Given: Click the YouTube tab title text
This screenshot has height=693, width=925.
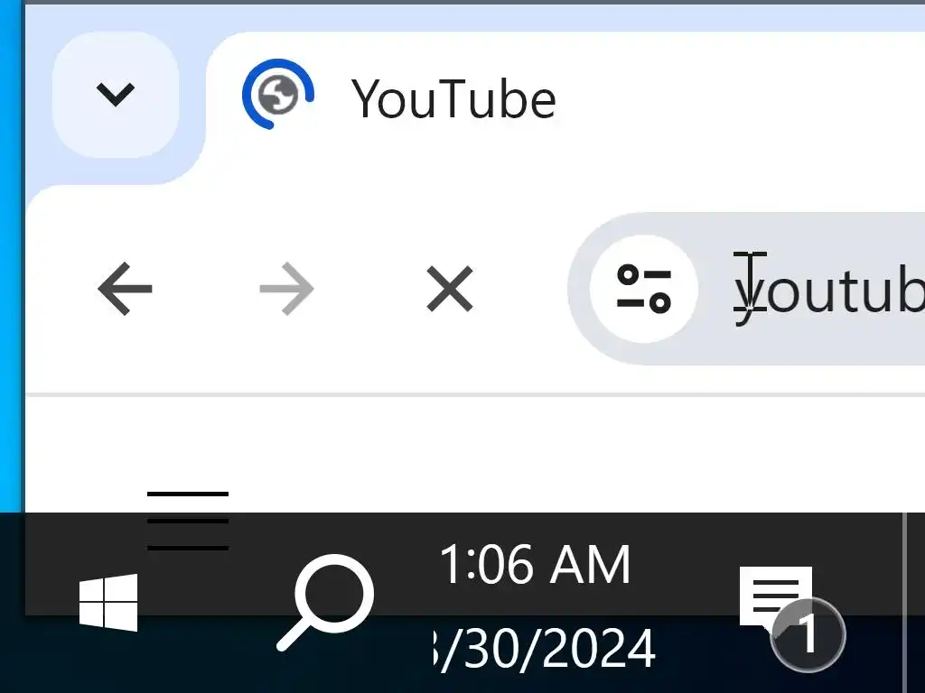Looking at the screenshot, I should click(x=453, y=99).
